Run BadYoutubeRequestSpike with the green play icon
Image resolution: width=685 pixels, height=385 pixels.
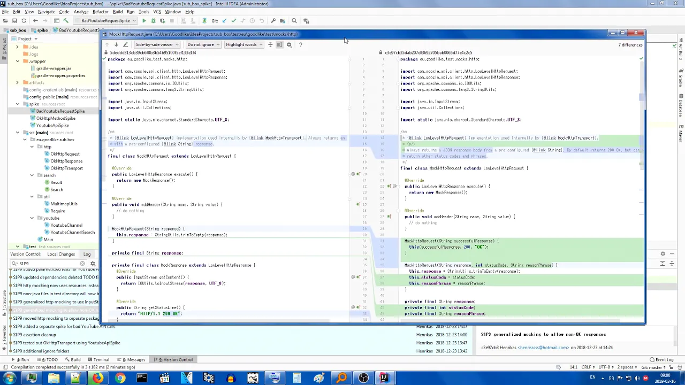point(144,21)
